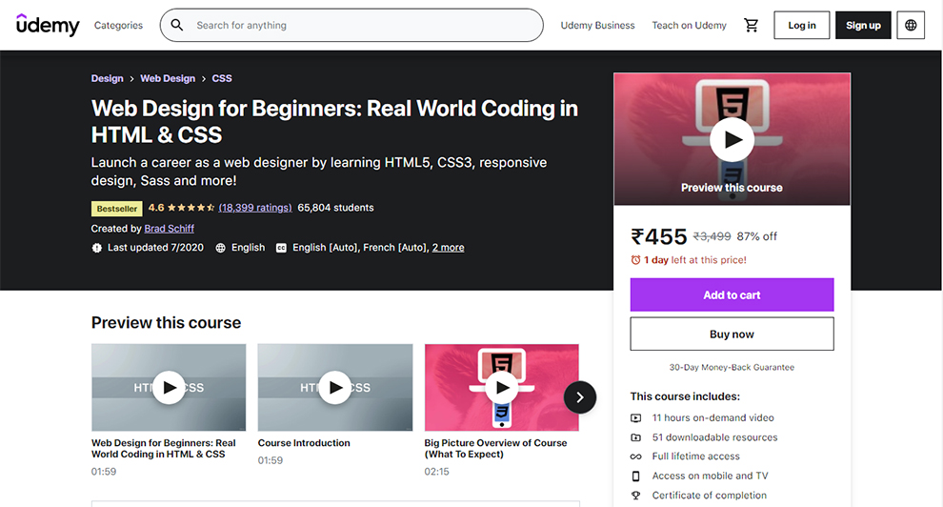Focus the Search for anything field
The width and height of the screenshot is (943, 507).
351,26
